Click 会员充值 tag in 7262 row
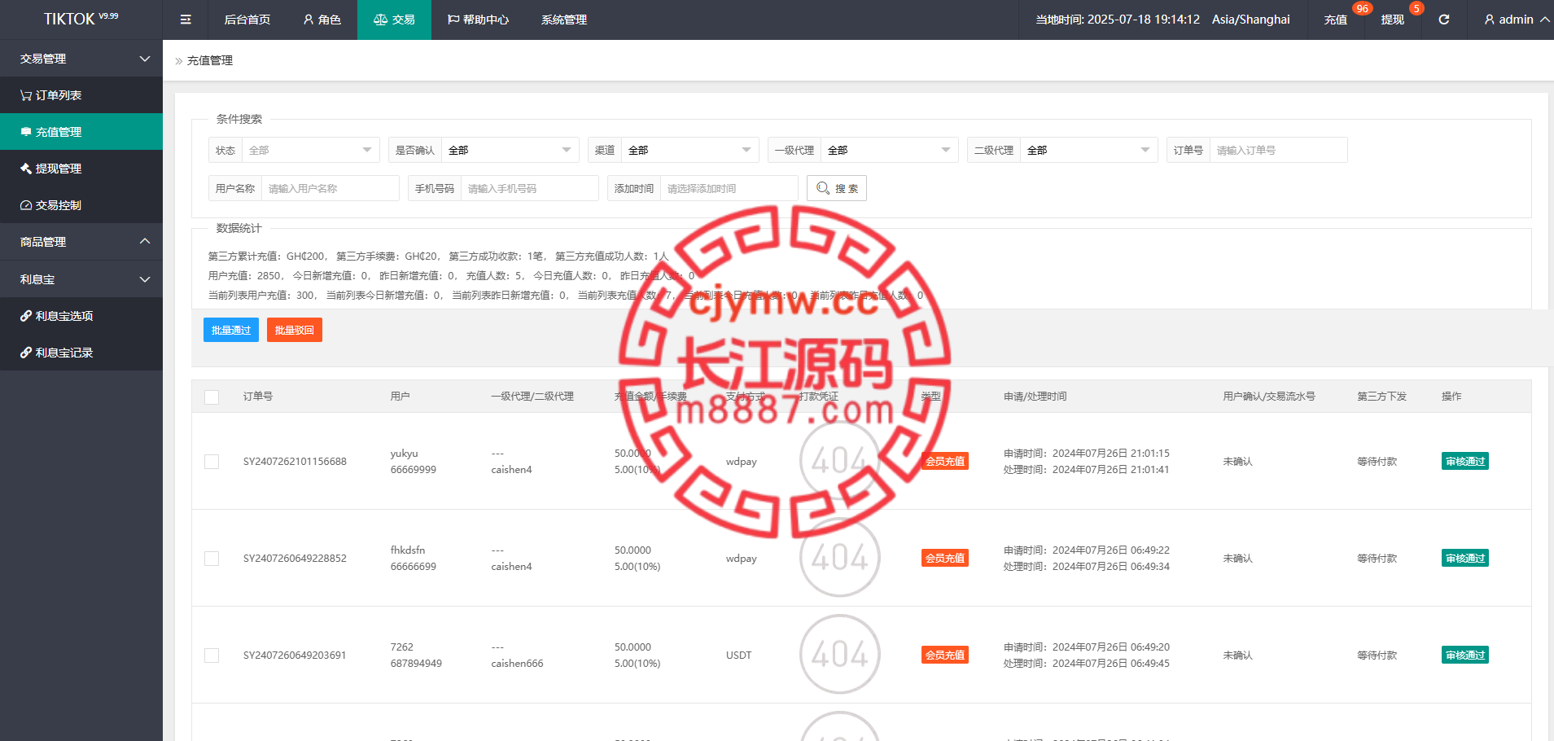 [945, 655]
